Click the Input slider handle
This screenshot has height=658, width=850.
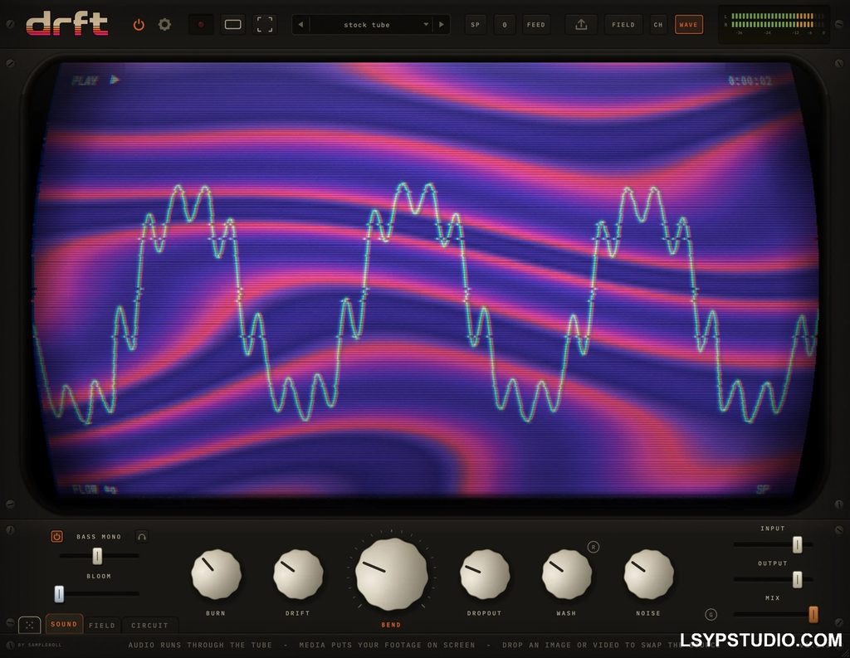pos(798,544)
